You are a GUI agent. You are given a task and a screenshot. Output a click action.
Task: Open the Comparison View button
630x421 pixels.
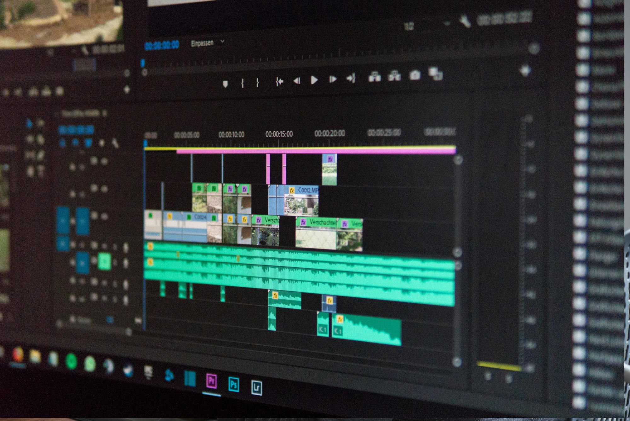436,74
